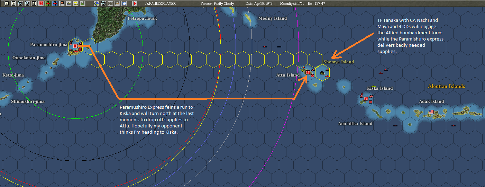The width and height of the screenshot is (485, 187).
Task: Click the Medny Island map label
Action: point(273,18)
